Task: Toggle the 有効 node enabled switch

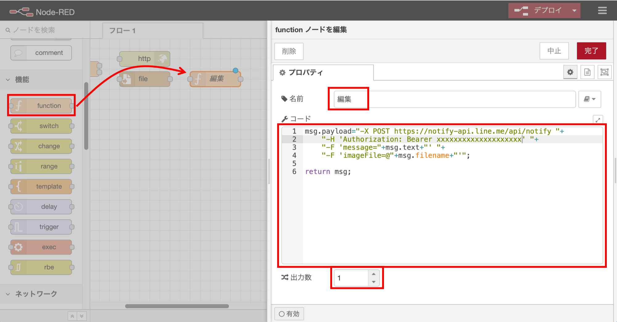Action: 289,313
